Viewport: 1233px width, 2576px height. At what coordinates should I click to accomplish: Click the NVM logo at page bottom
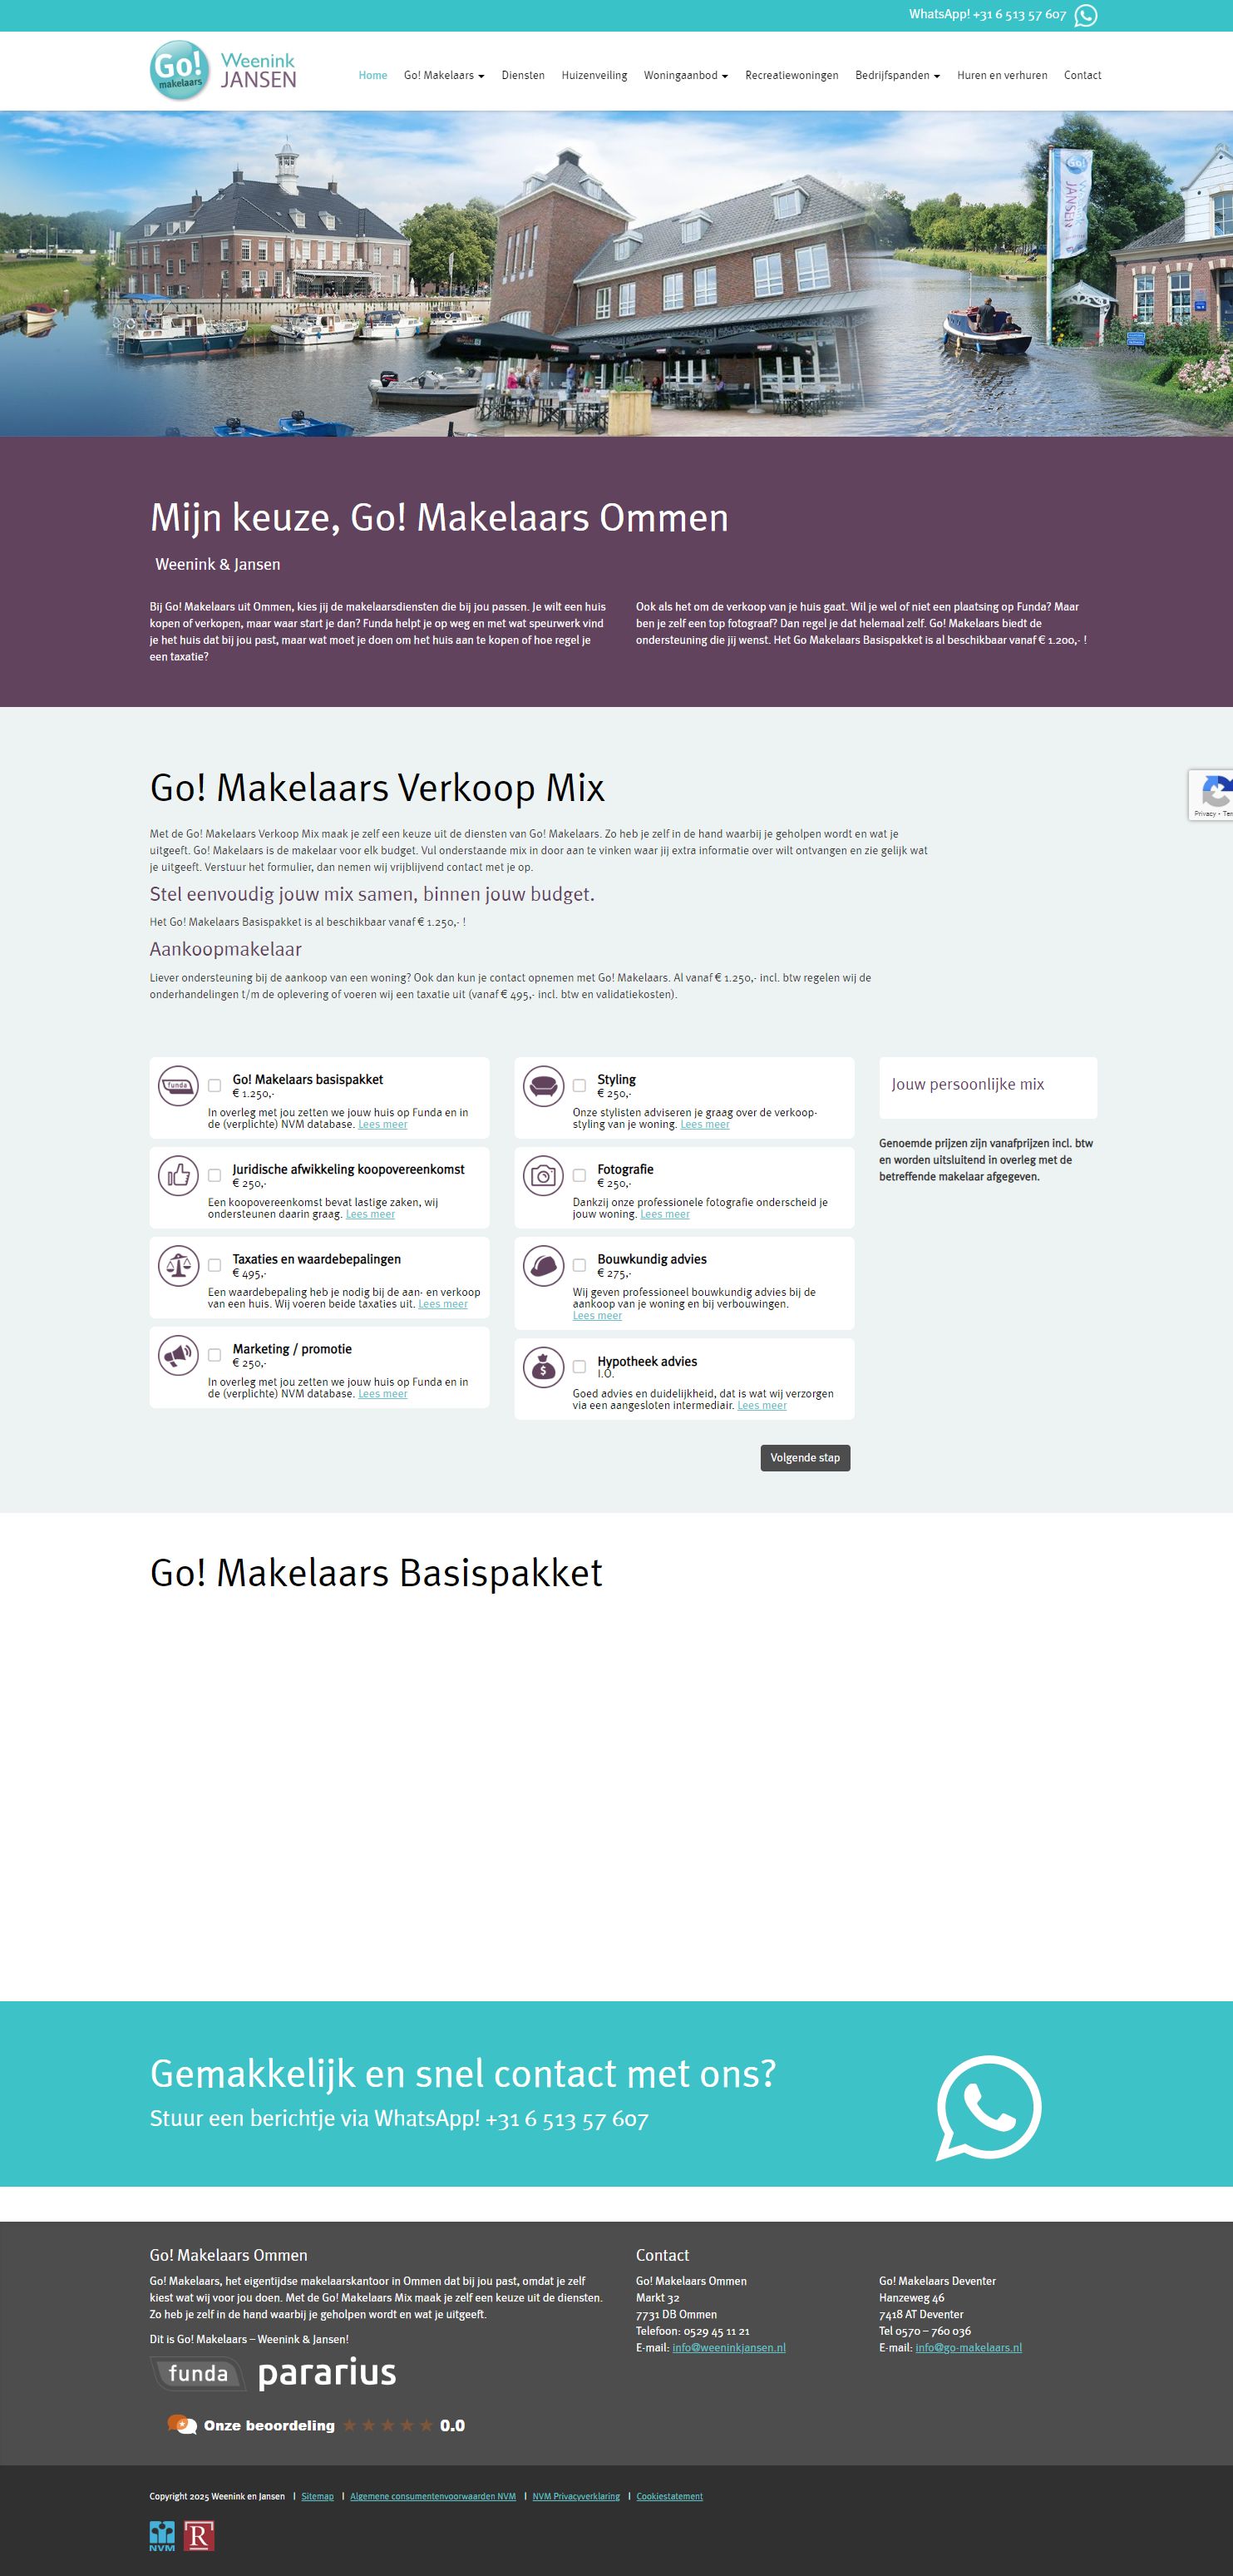(x=162, y=2536)
